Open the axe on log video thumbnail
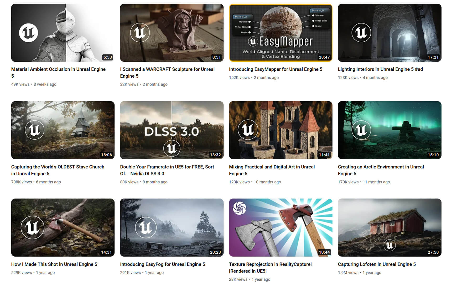457x287 pixels. click(x=63, y=227)
